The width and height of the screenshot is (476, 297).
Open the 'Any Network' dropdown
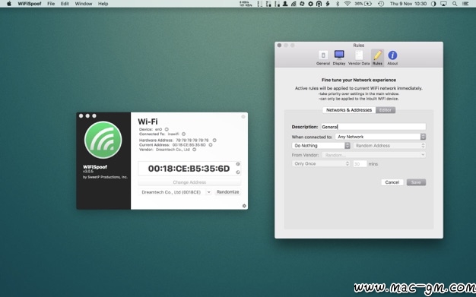coord(380,137)
